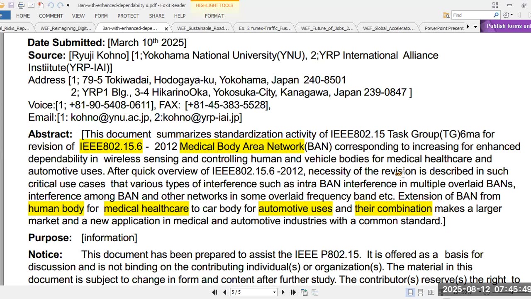The width and height of the screenshot is (531, 299).
Task: Select the HIGHLIGHT TOOLS contextual tab header
Action: click(x=214, y=5)
